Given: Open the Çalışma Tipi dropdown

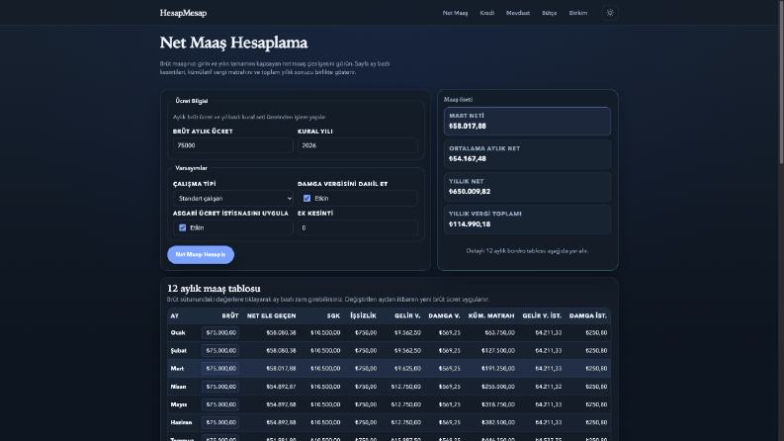Looking at the screenshot, I should pyautogui.click(x=233, y=199).
